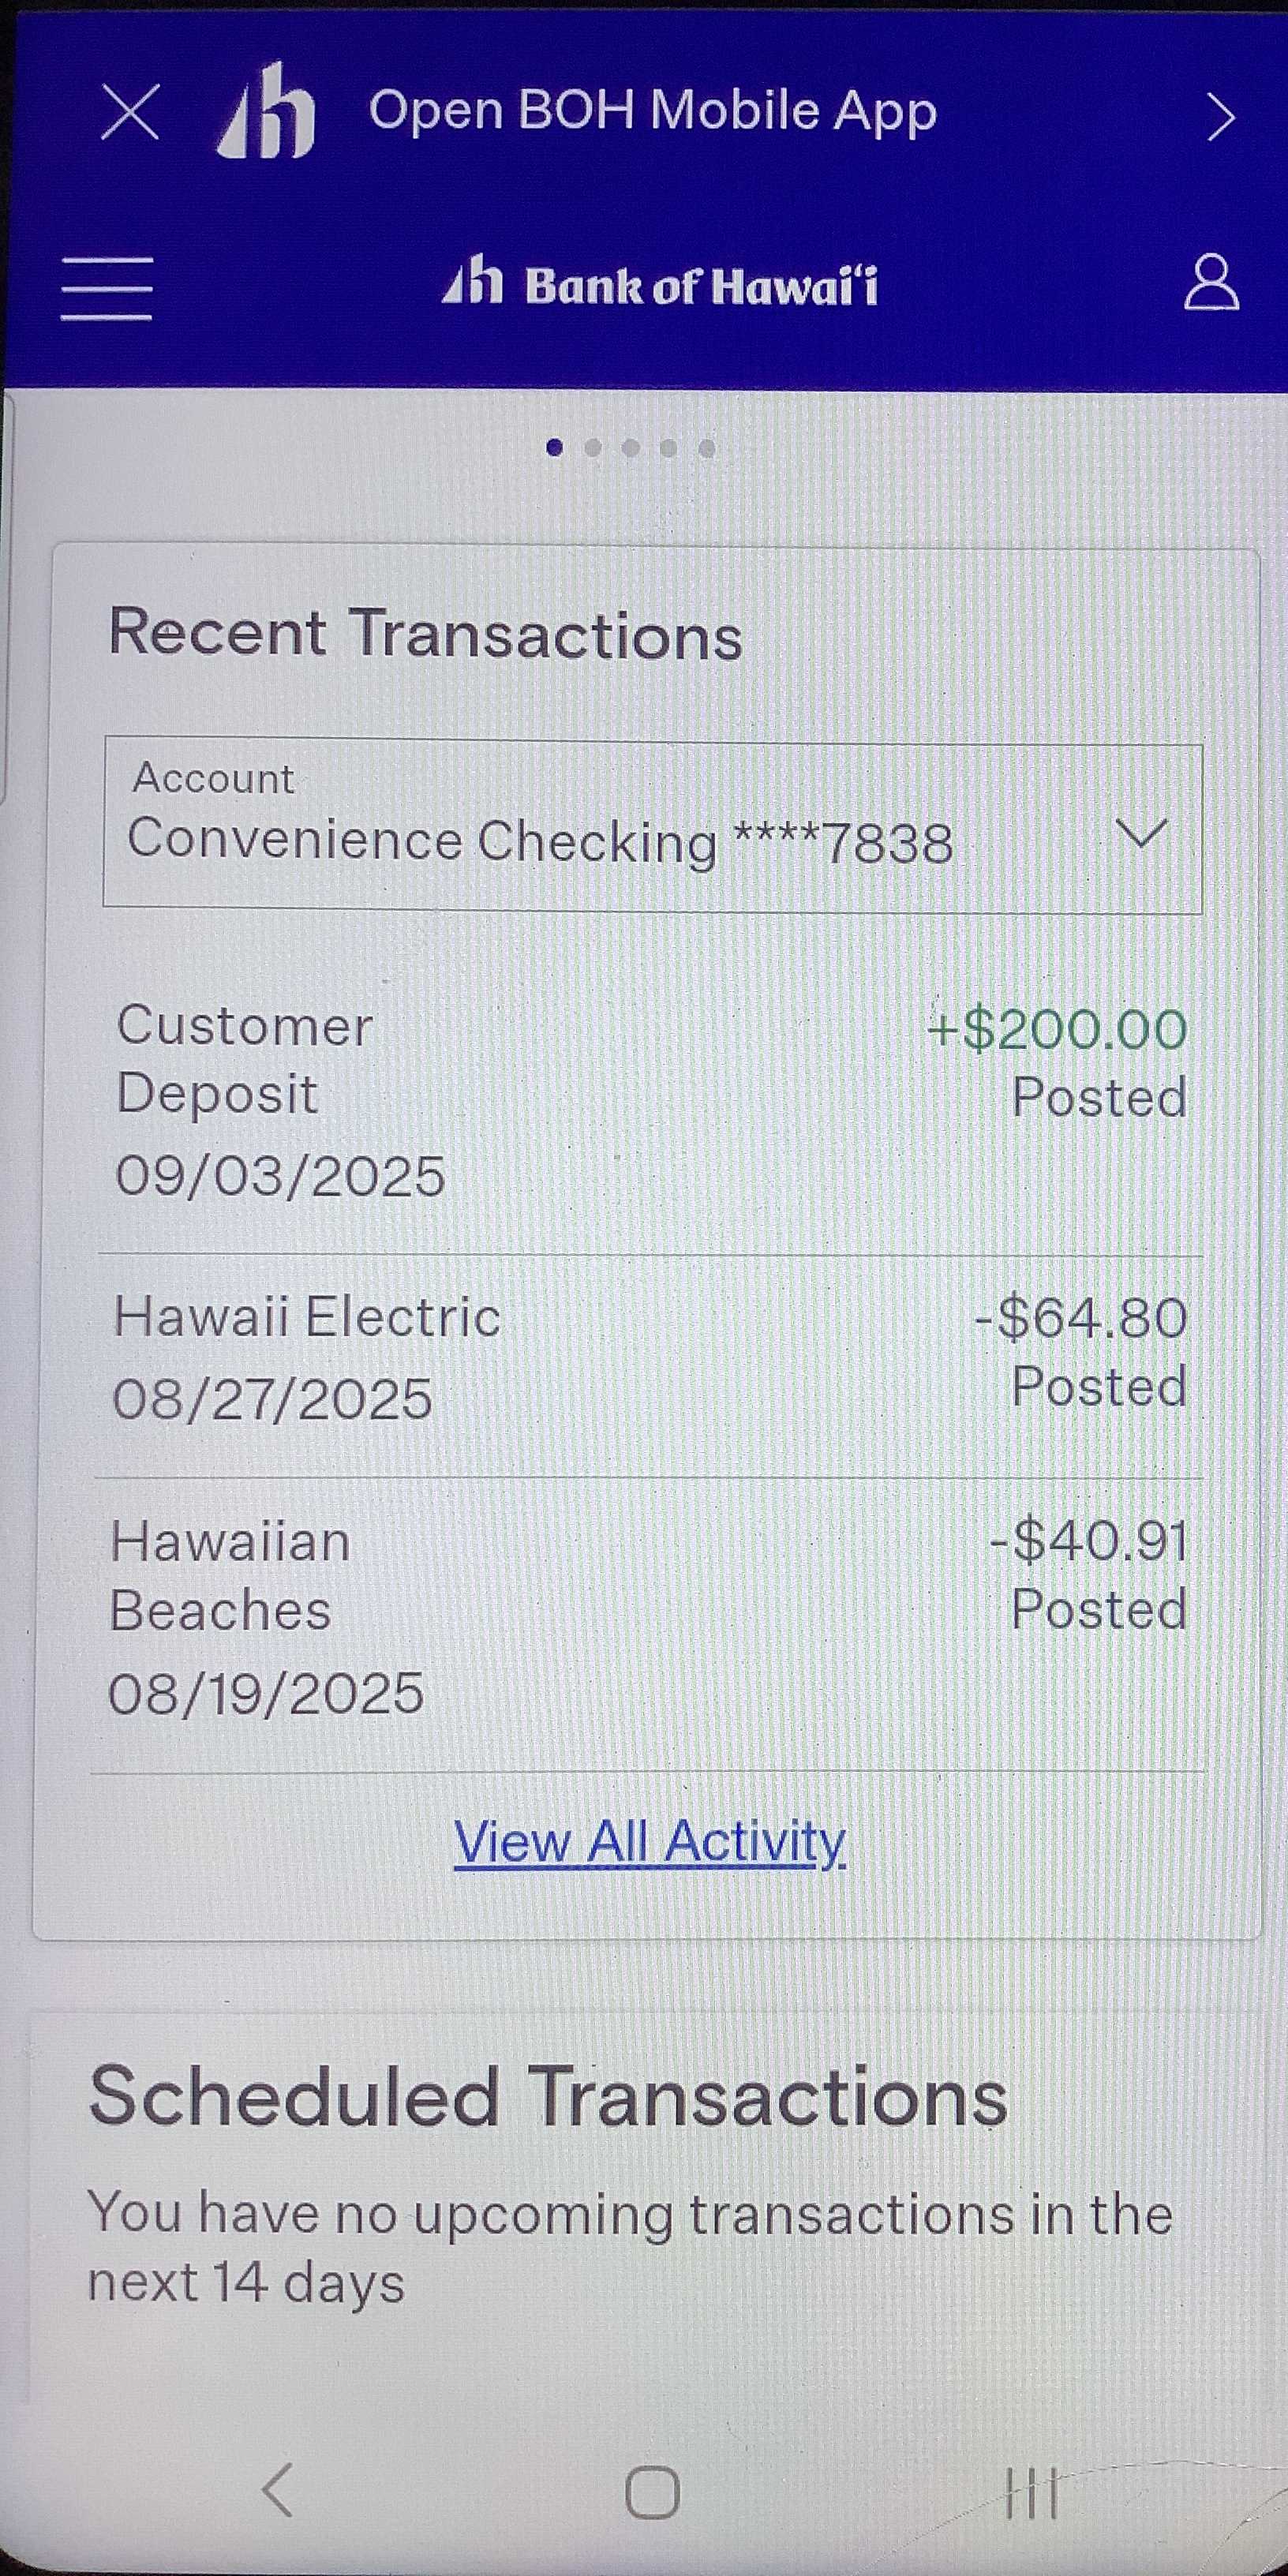Open the Hawaii Electric transaction

(x=650, y=1356)
